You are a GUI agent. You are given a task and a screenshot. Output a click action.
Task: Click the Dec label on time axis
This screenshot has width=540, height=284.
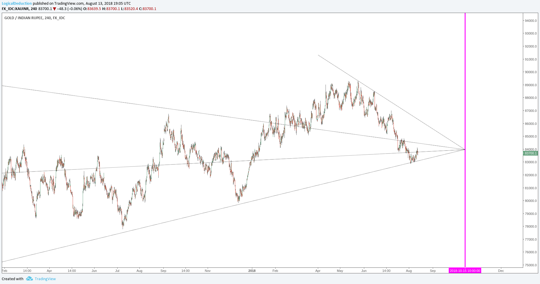click(501, 271)
